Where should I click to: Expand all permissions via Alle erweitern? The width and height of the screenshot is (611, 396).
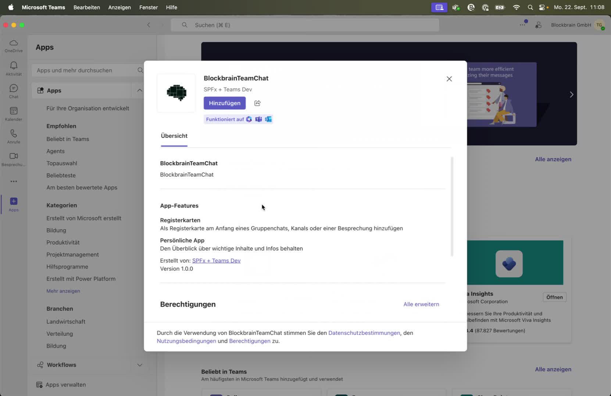click(421, 304)
